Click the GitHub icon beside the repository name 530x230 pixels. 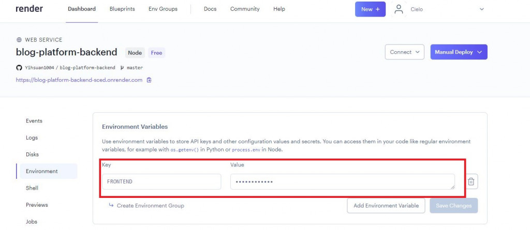(19, 68)
